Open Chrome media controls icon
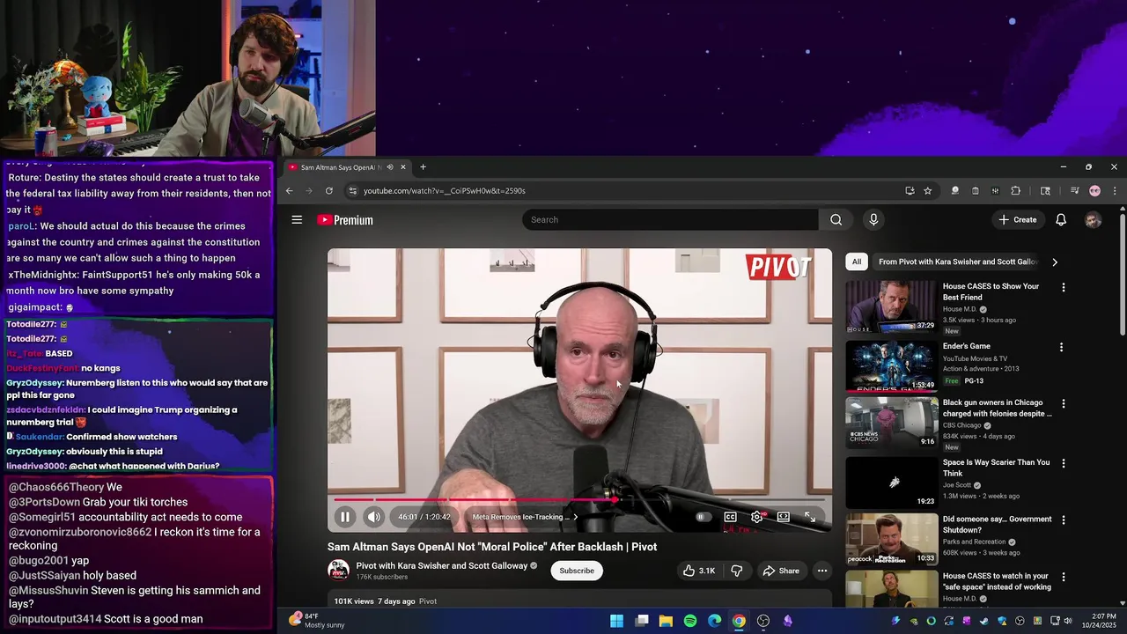Viewport: 1127px width, 634px height. (x=1074, y=191)
